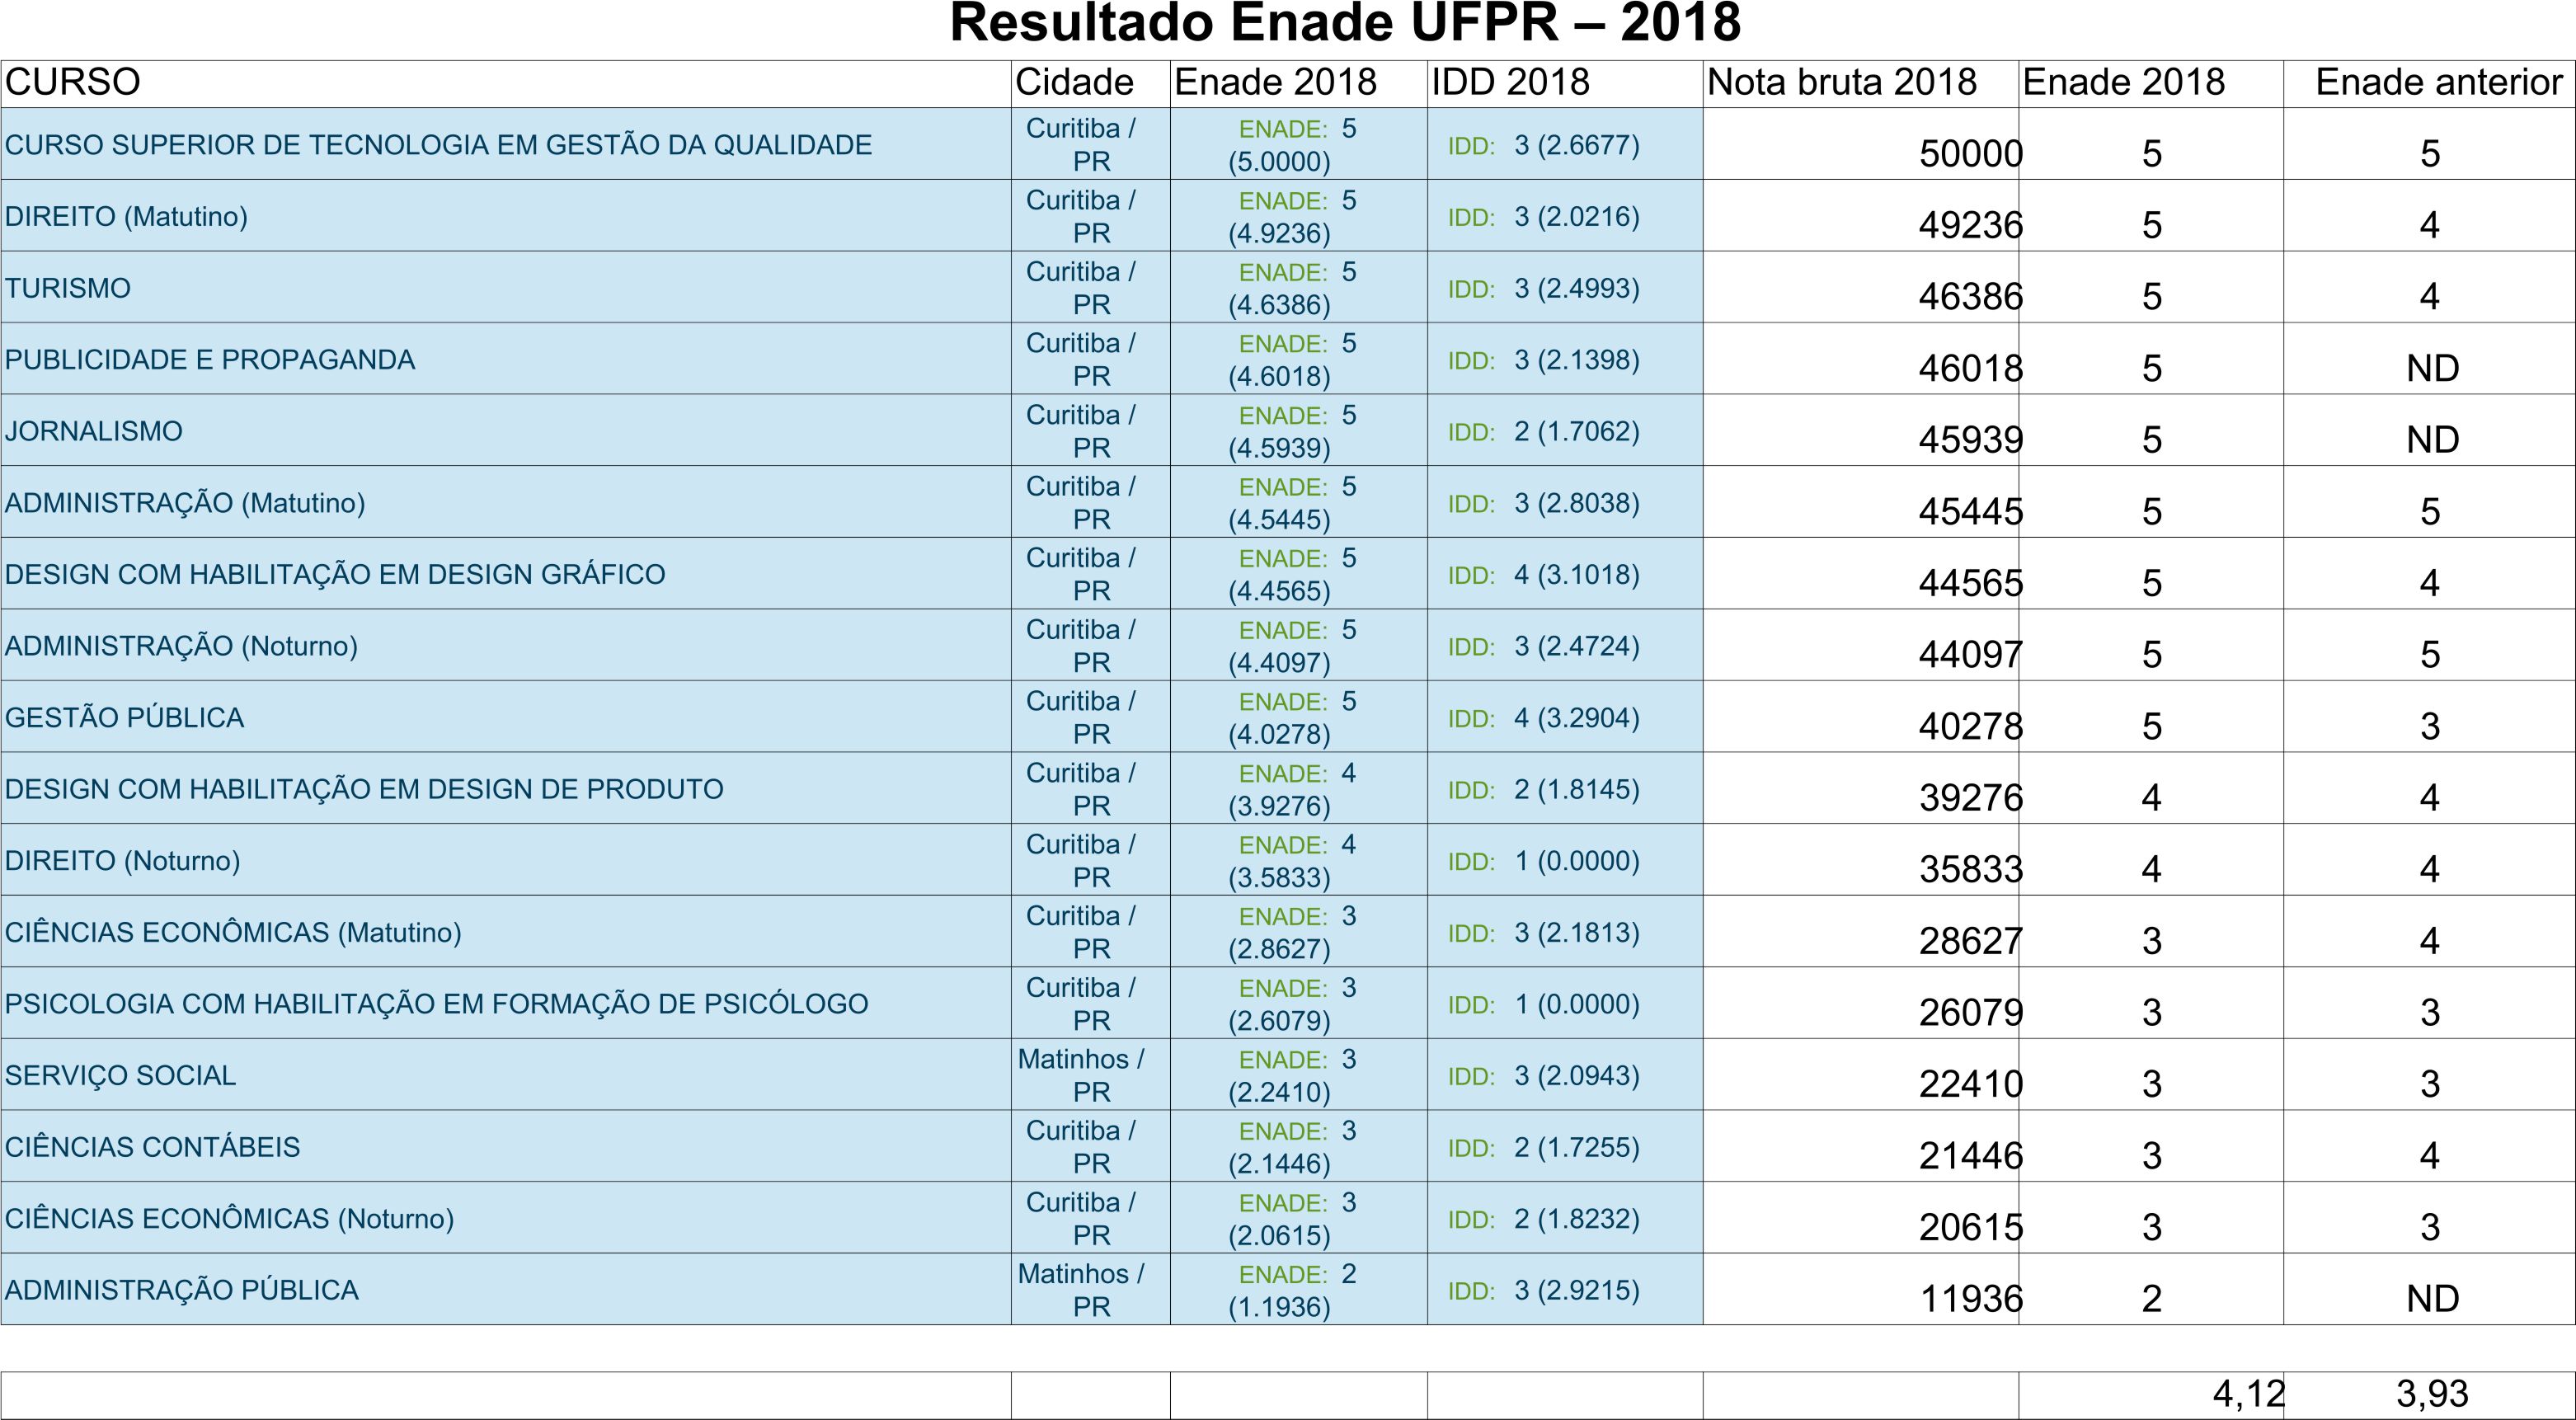Screen dimensions: 2576x1420
Task: Select 'DESIGN COM HABILITAÇÃO EM DESIGN GRÁFICO' cell
Action: tap(506, 574)
